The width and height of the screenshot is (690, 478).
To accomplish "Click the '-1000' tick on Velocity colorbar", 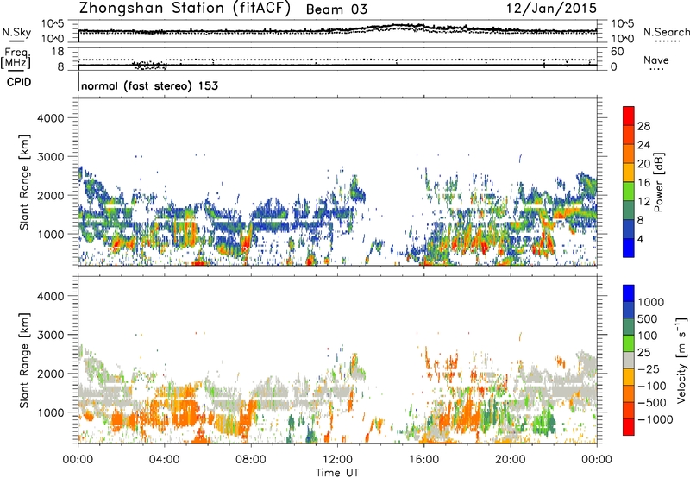I will pyautogui.click(x=655, y=419).
